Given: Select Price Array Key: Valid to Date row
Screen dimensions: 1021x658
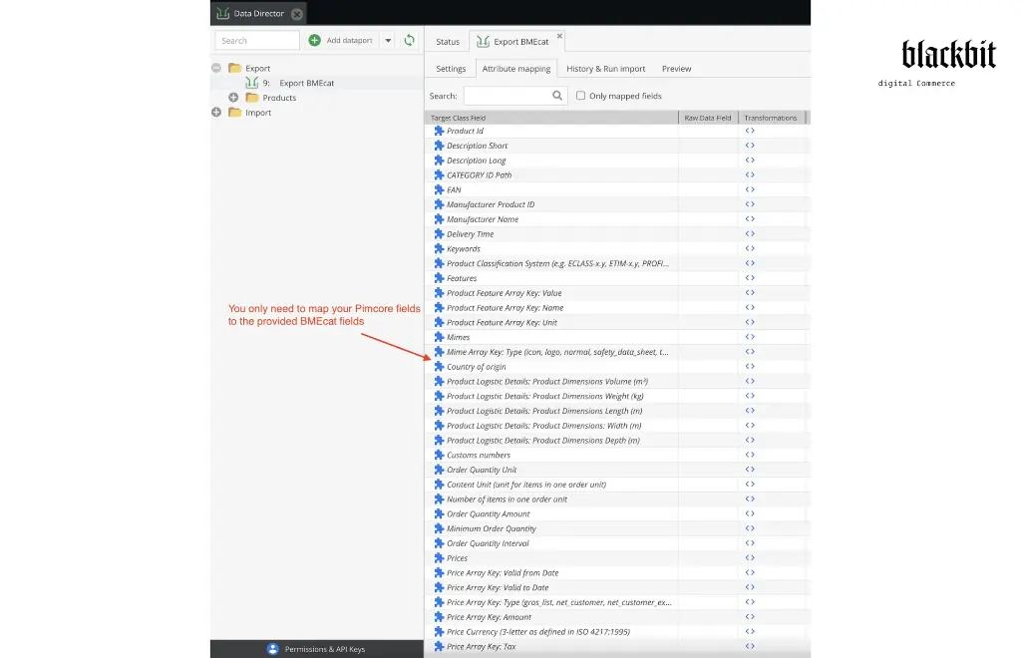Looking at the screenshot, I should pos(616,587).
